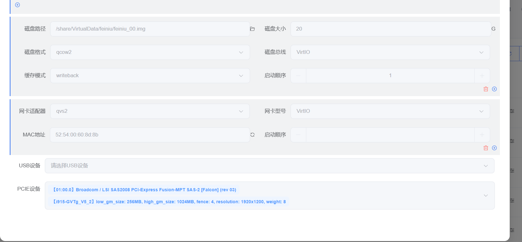Click the 网卡适配器 label
Viewport: 522px width, 242px height.
coord(32,111)
